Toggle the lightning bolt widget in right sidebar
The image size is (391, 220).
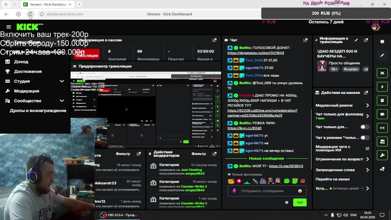click(382, 87)
